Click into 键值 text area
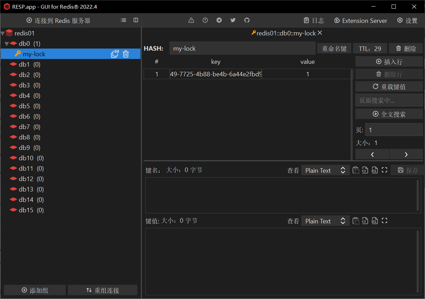Screen dimensions: 425x299 point(283,262)
